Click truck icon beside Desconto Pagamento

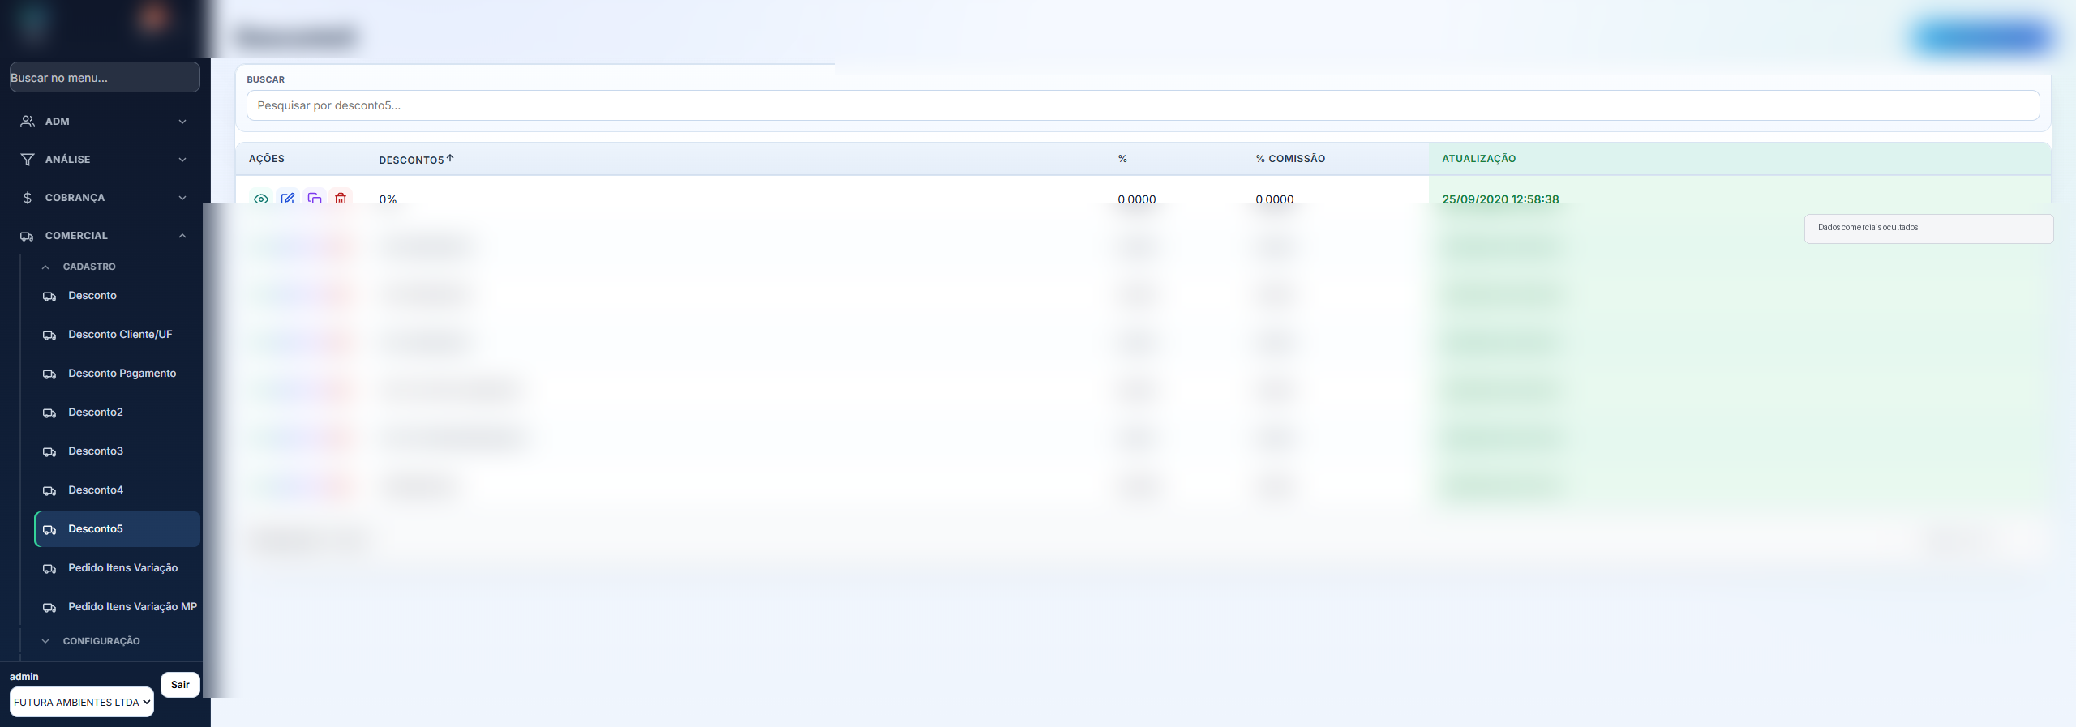click(x=49, y=374)
